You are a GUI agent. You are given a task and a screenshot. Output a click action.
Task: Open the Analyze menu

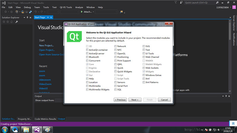pyautogui.click(x=79, y=7)
